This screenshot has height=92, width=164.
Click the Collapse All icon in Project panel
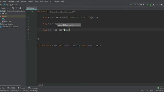point(16,8)
